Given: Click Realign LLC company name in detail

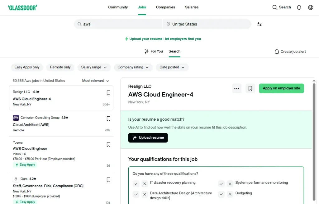Looking at the screenshot, I should pyautogui.click(x=140, y=86).
